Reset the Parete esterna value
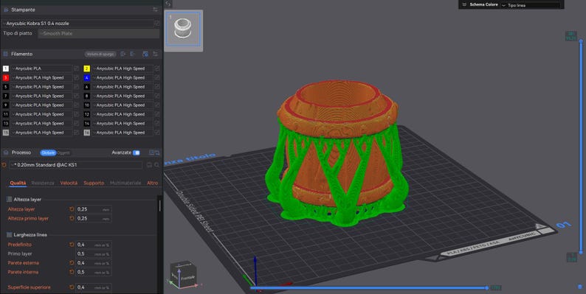Viewport: 586px width, 294px height. pos(72,263)
